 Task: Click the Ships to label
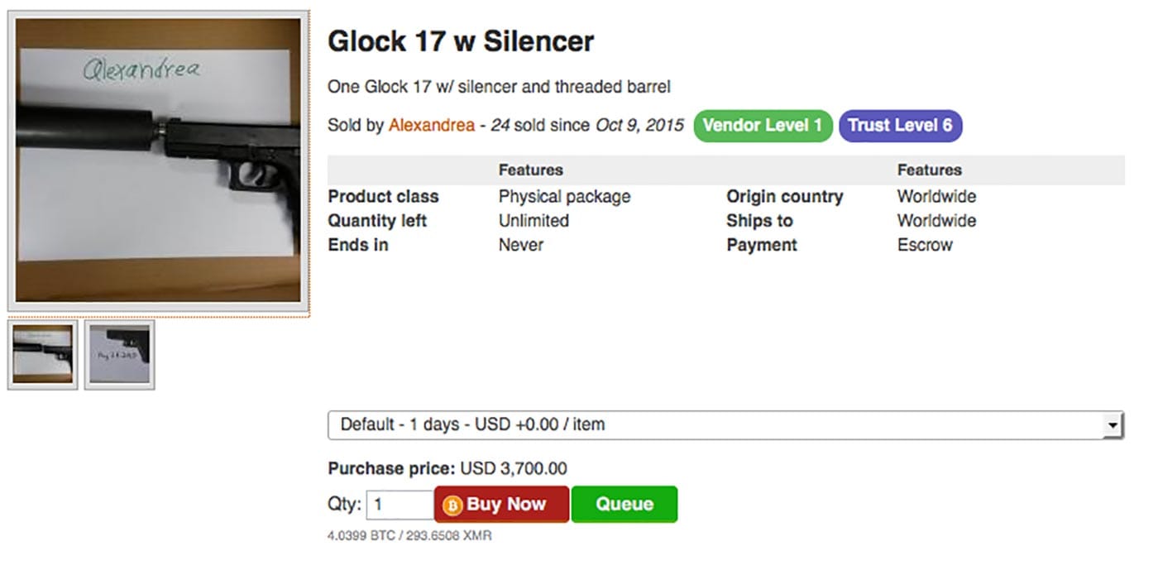pos(759,221)
